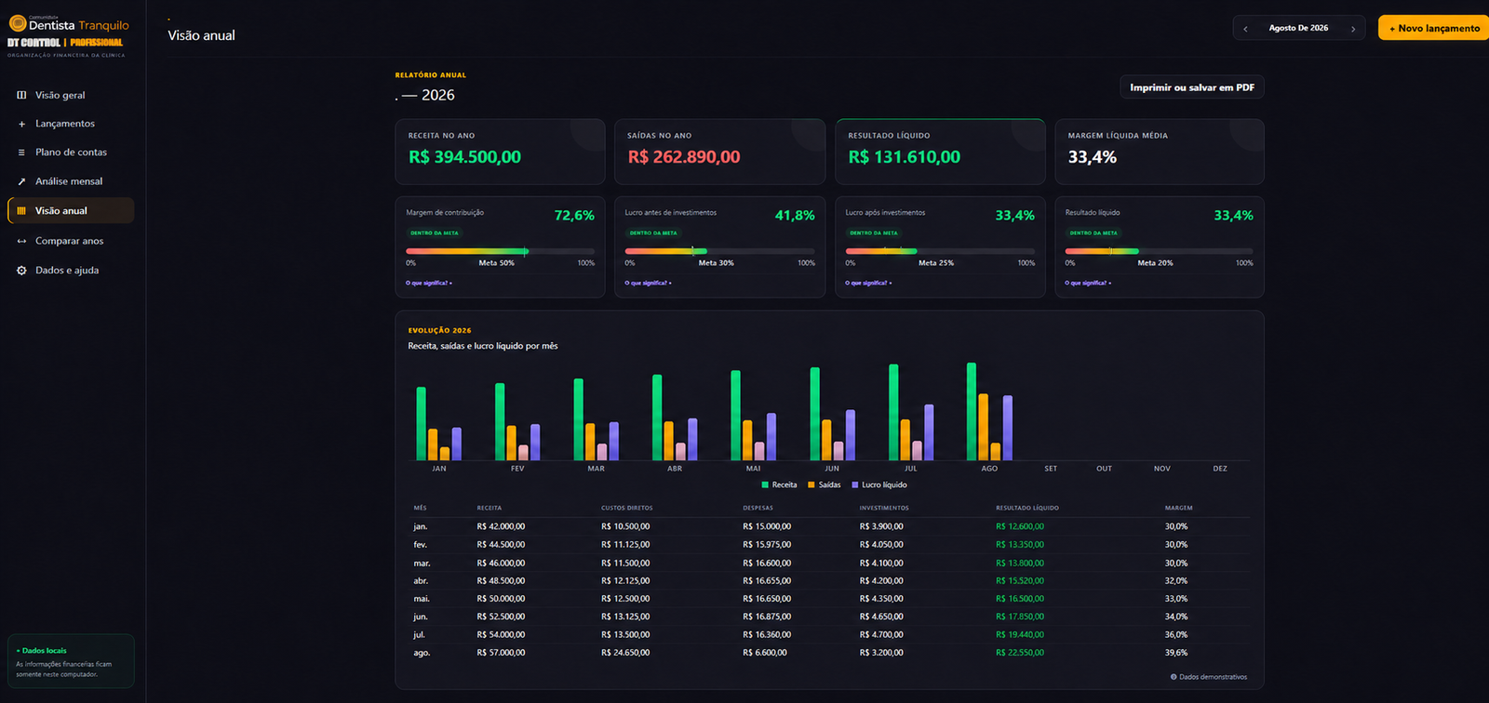This screenshot has height=703, width=1489.
Task: Click the 41,8% value in Lucro antes de investimentos
Action: [795, 216]
